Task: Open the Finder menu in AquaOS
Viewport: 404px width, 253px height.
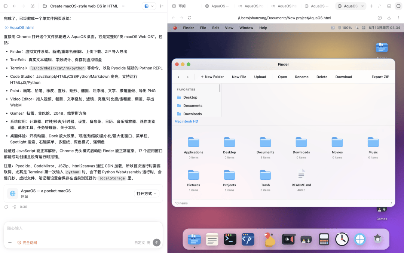Action: pos(188,28)
